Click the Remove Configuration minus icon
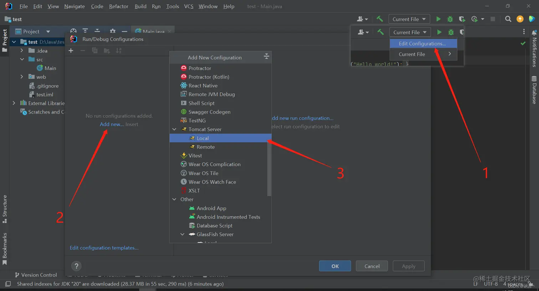Viewport: 539px width, 291px height. [x=83, y=51]
